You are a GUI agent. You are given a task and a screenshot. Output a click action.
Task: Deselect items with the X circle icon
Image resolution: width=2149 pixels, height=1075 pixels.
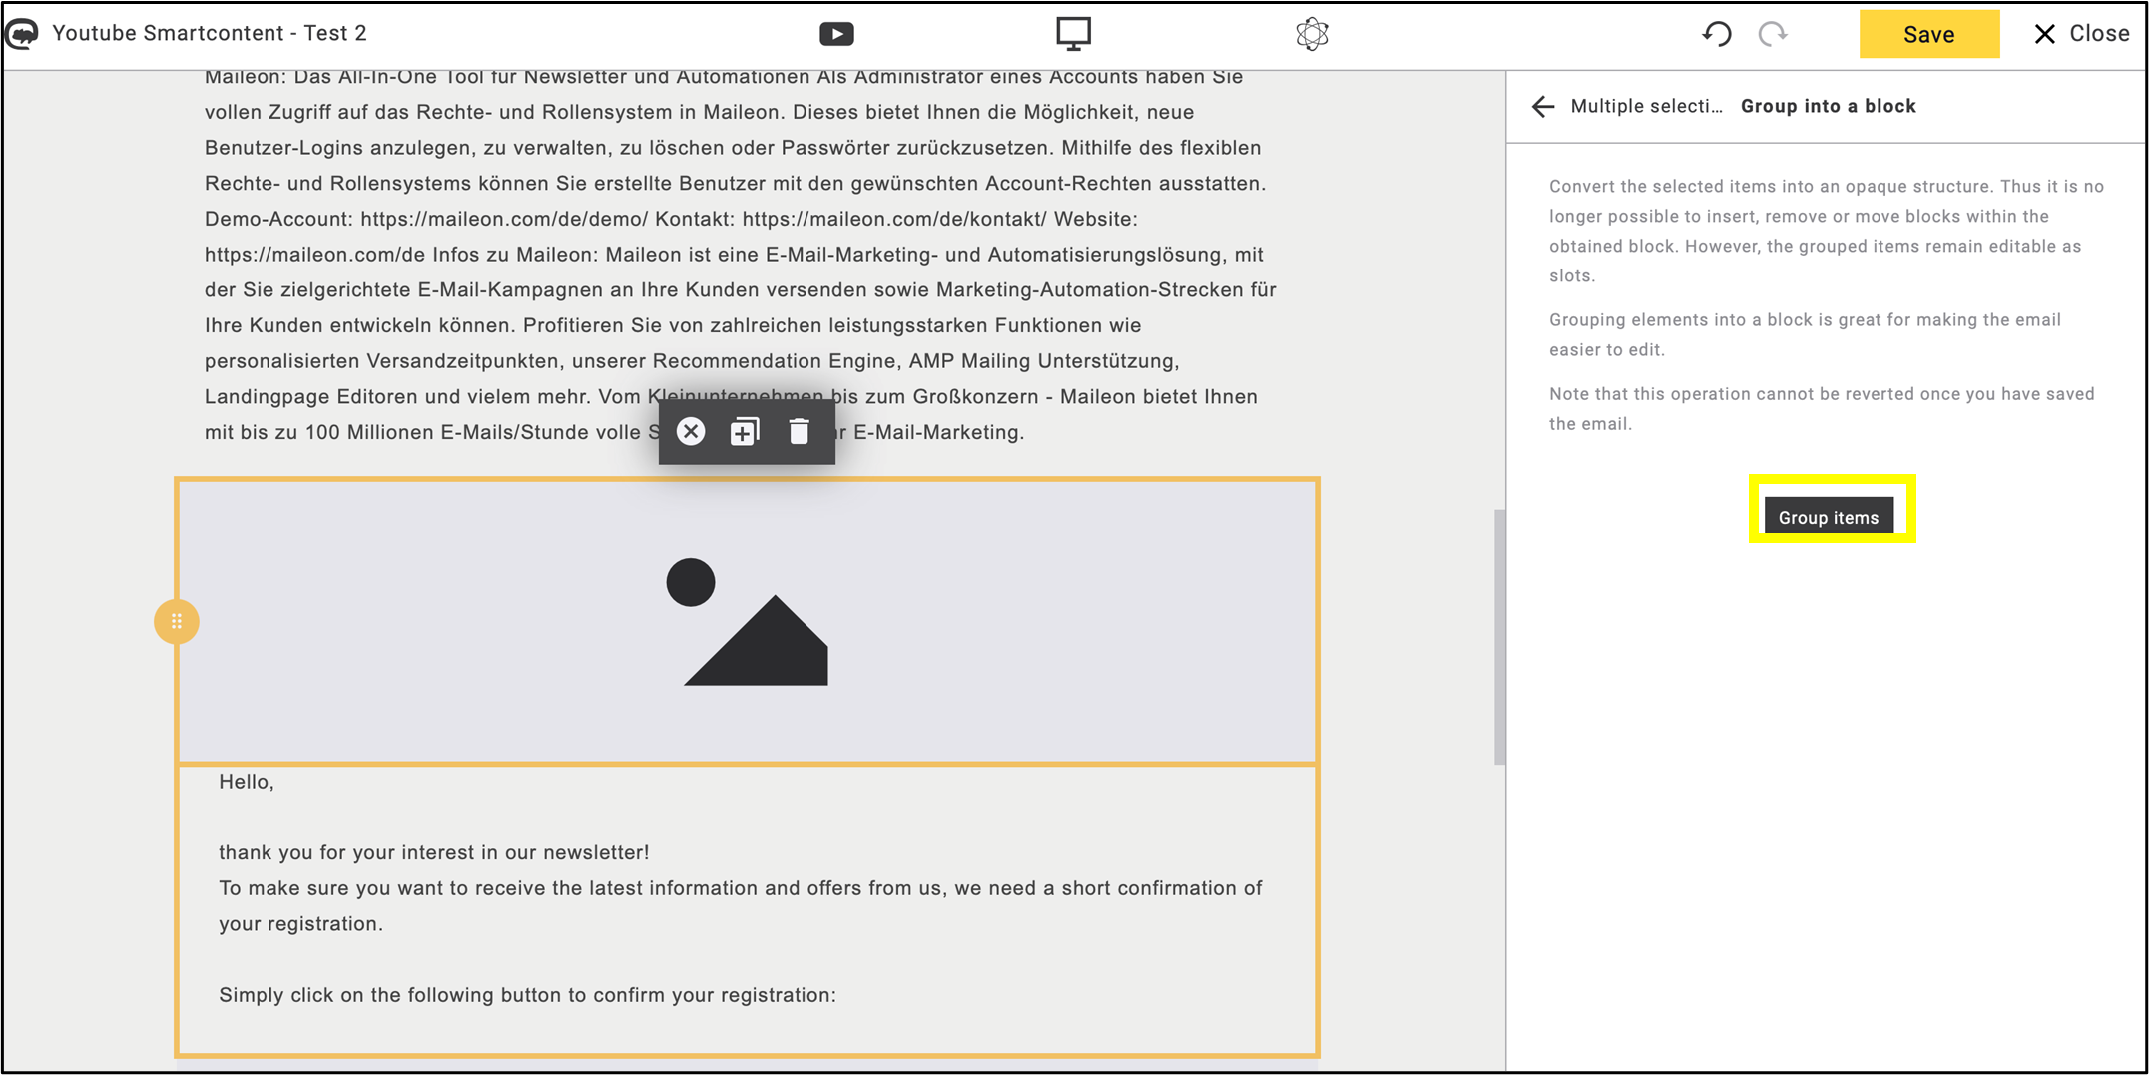pyautogui.click(x=691, y=432)
